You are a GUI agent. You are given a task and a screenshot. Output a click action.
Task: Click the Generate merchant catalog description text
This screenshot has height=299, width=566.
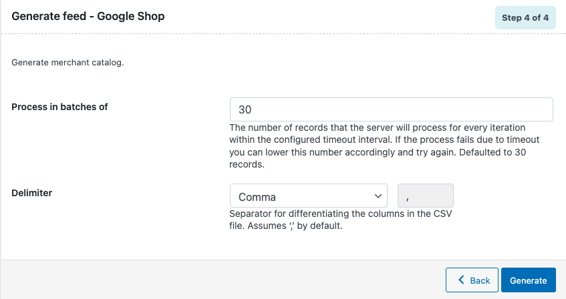click(68, 63)
